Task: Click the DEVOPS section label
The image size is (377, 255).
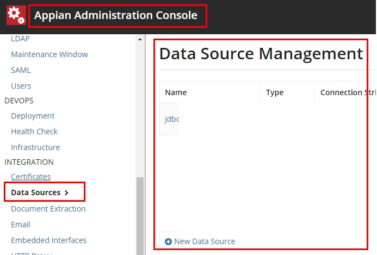Action: 19,101
